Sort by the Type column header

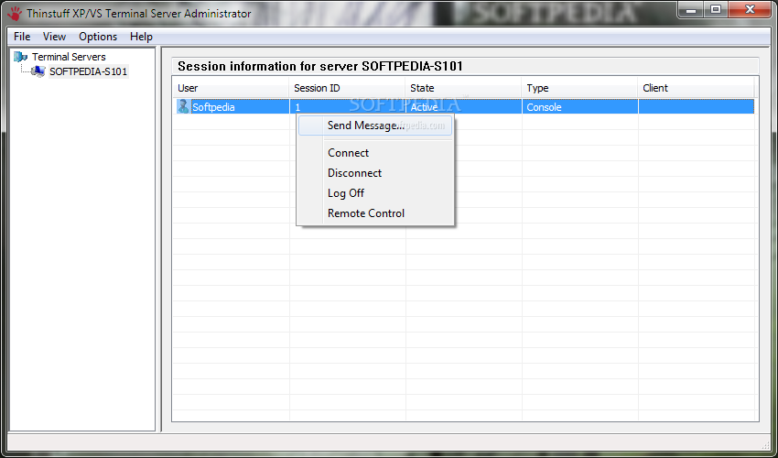point(579,88)
